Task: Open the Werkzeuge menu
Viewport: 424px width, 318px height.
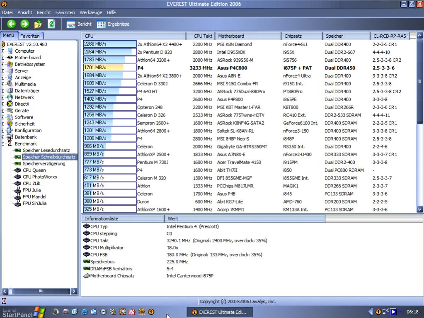Action: click(x=91, y=12)
